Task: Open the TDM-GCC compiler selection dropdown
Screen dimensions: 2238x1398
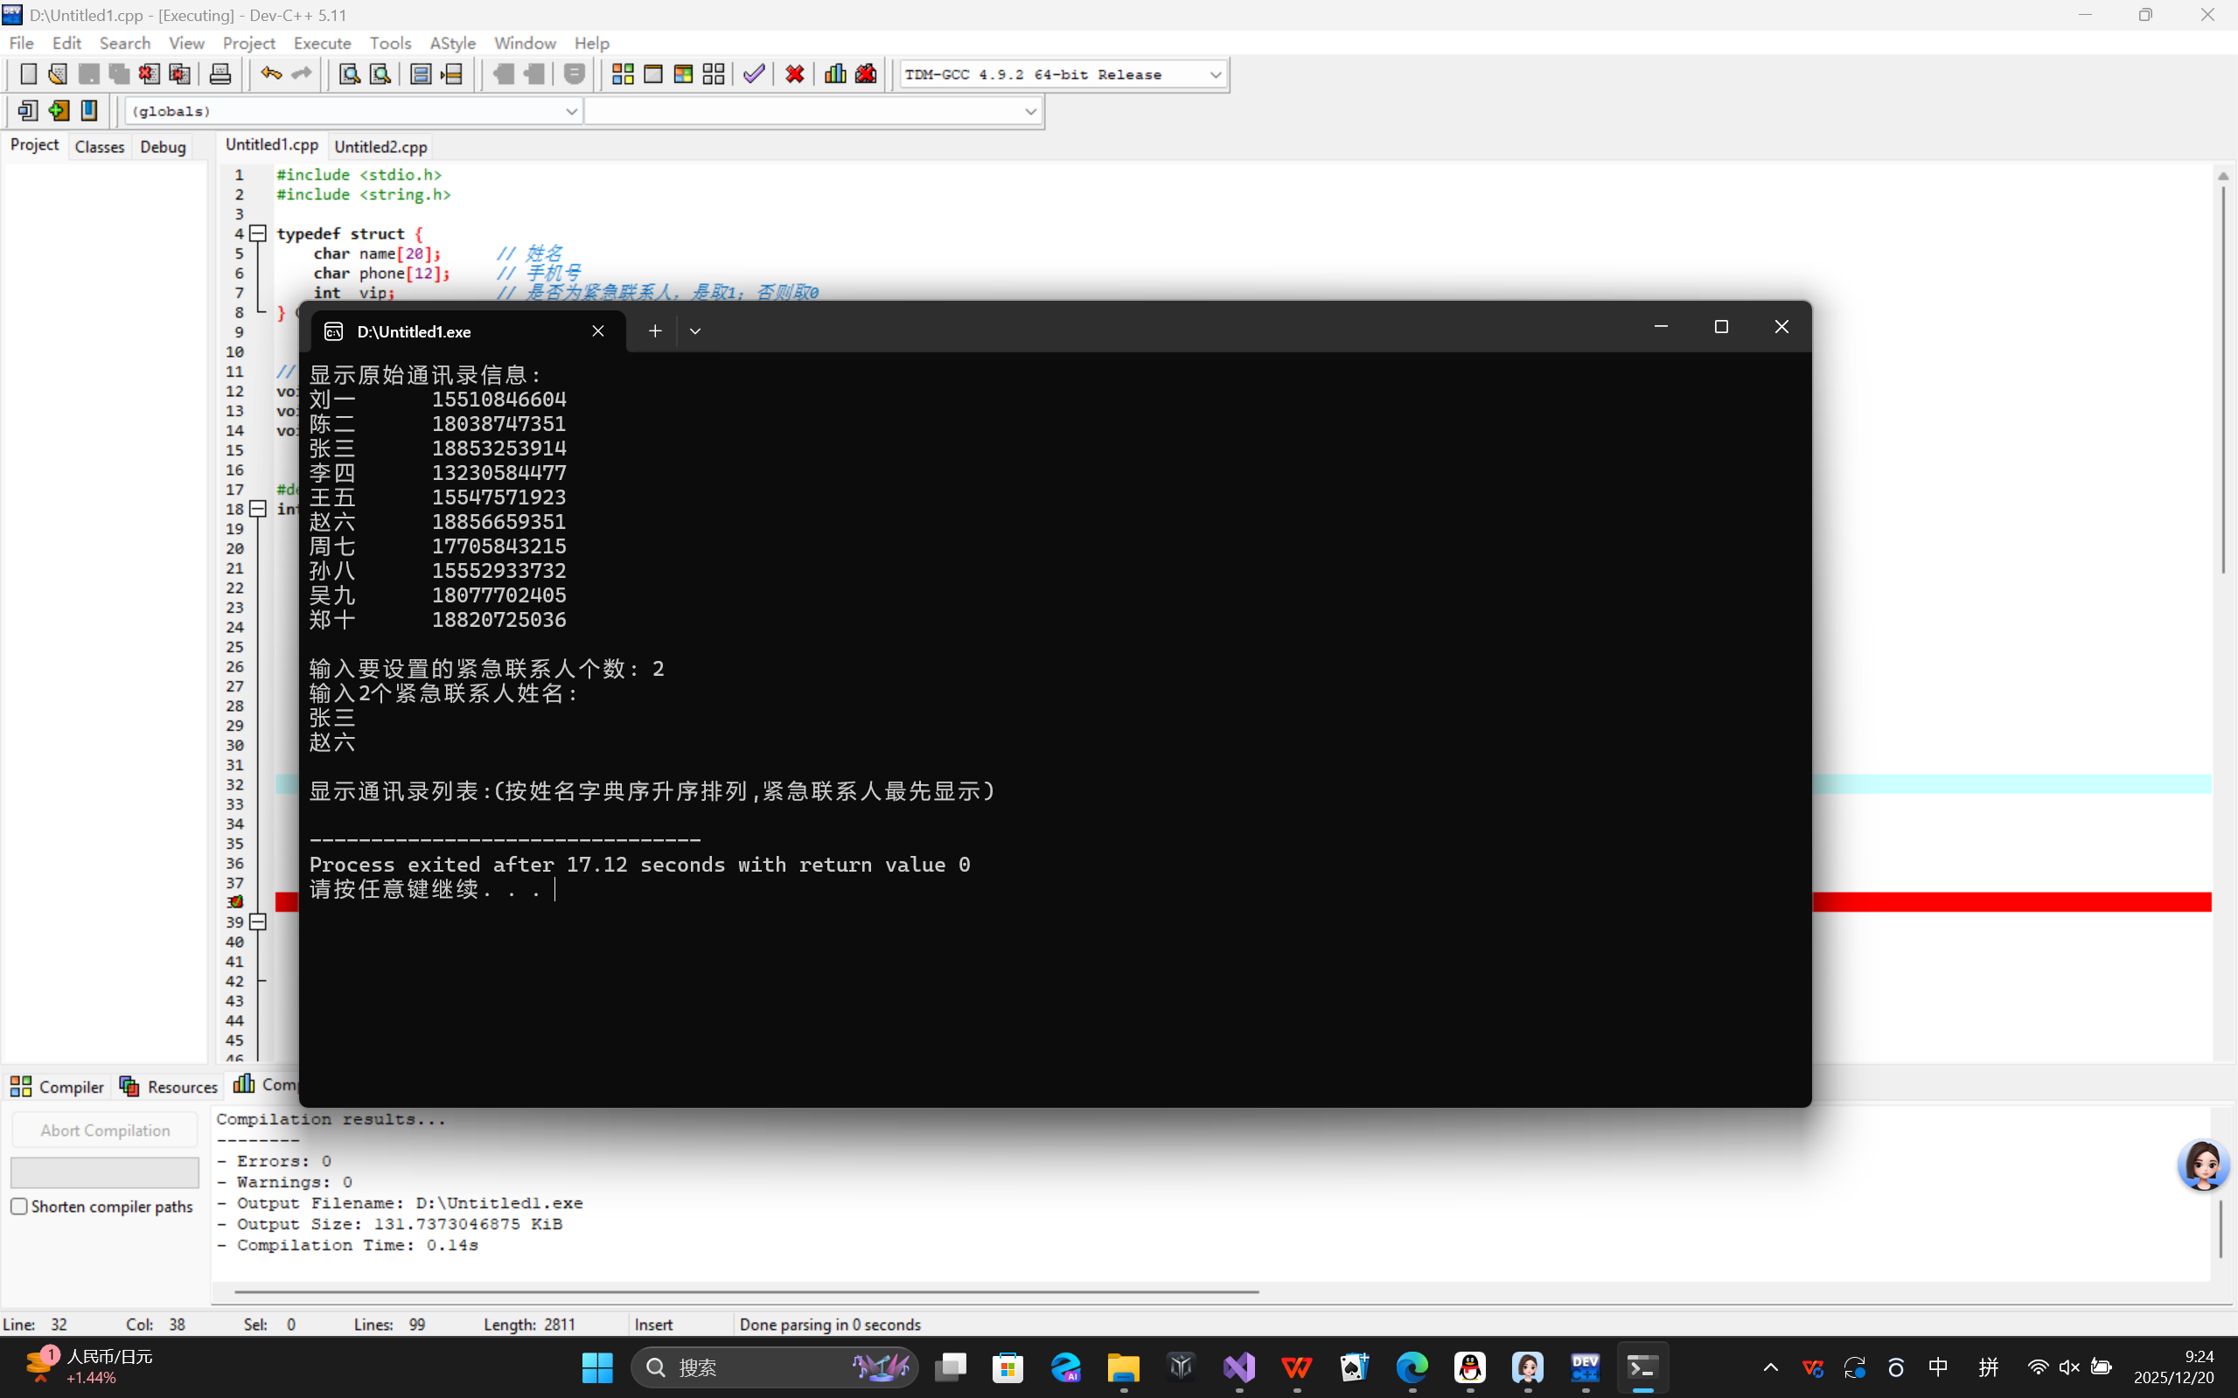Action: point(1215,75)
